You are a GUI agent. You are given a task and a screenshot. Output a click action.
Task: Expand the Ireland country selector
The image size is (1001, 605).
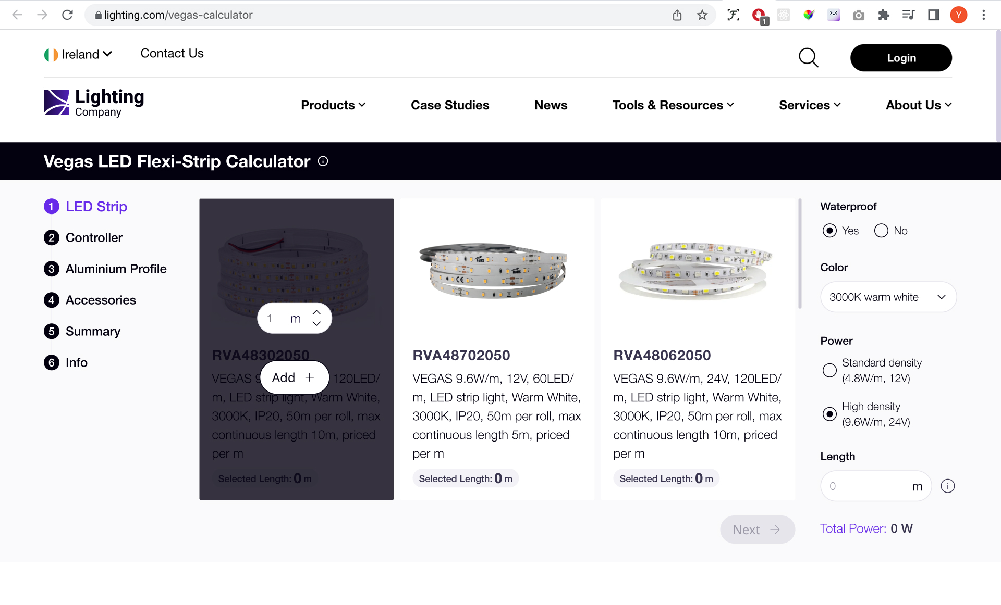78,54
